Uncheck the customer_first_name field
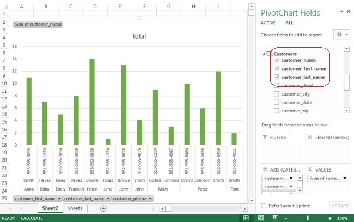This screenshot has height=222, width=354. click(x=276, y=68)
